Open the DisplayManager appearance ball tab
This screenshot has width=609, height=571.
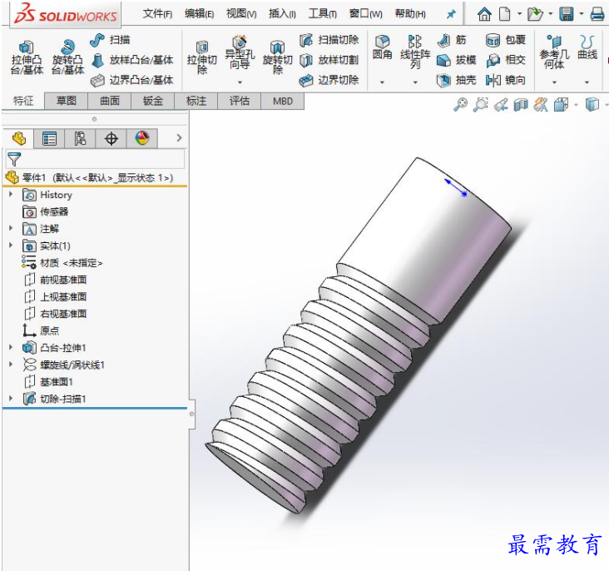[142, 138]
